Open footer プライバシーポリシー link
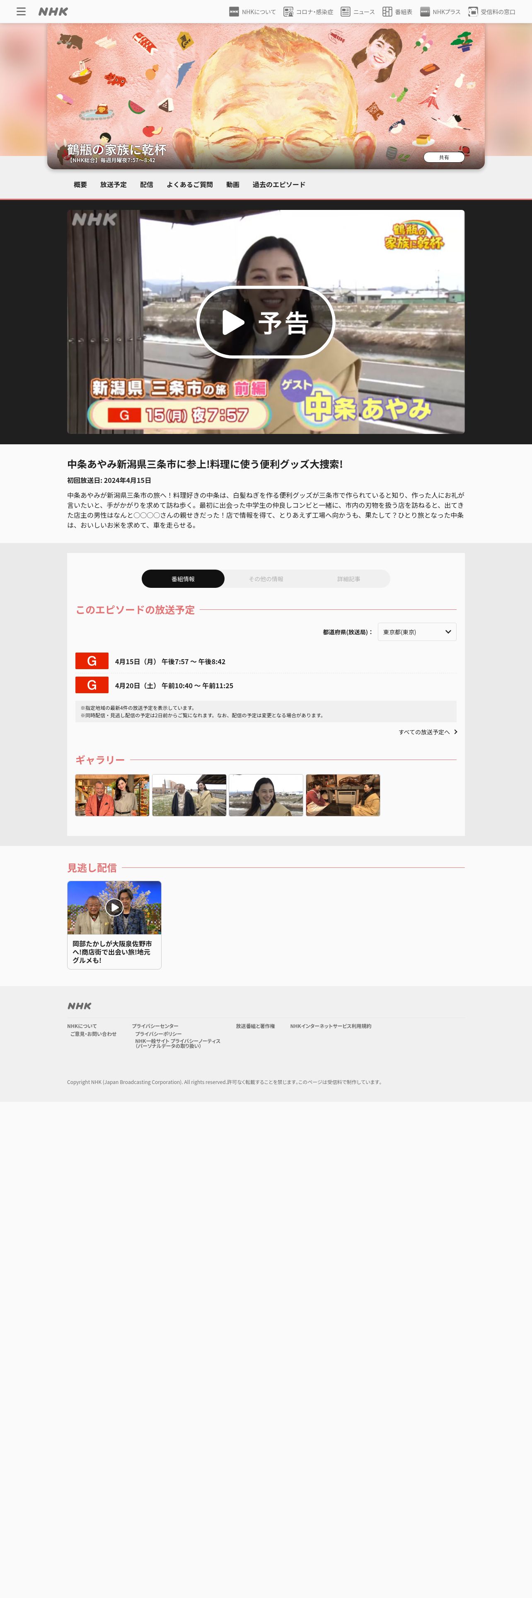This screenshot has height=1598, width=532. click(159, 1034)
